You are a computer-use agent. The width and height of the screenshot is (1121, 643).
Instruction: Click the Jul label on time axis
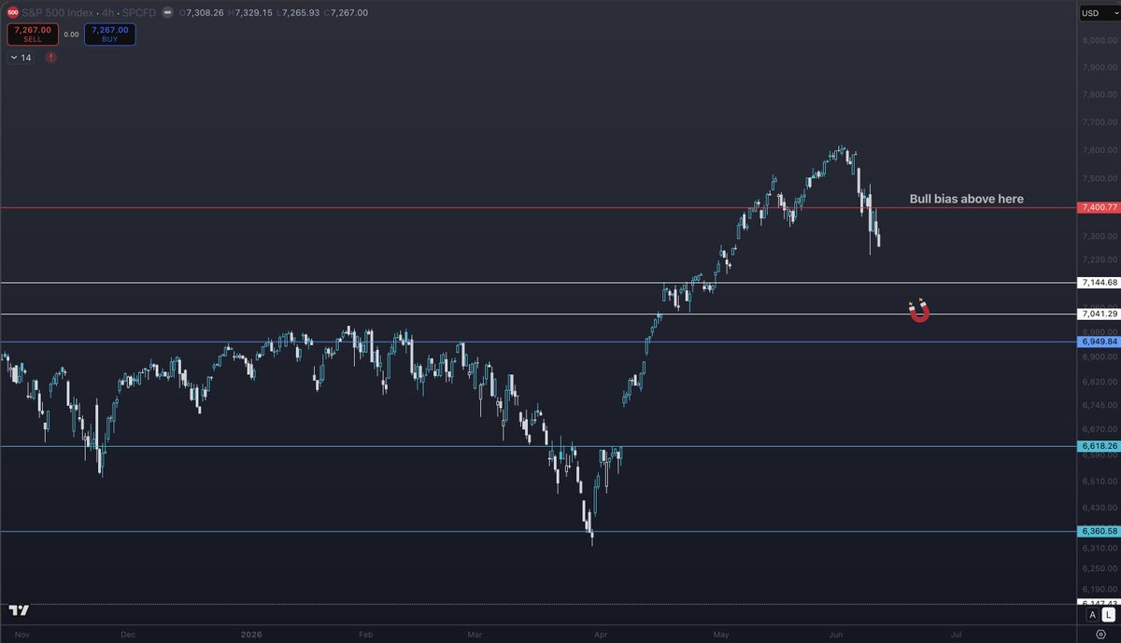click(956, 634)
